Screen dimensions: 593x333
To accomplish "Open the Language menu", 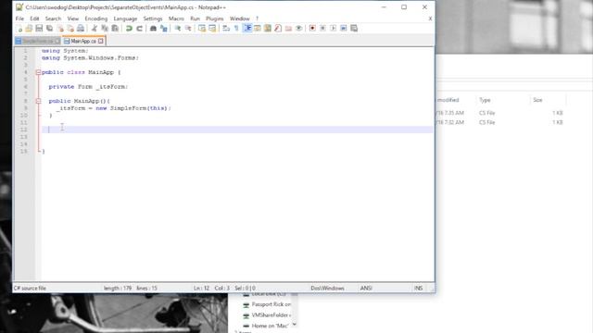I will coord(125,18).
